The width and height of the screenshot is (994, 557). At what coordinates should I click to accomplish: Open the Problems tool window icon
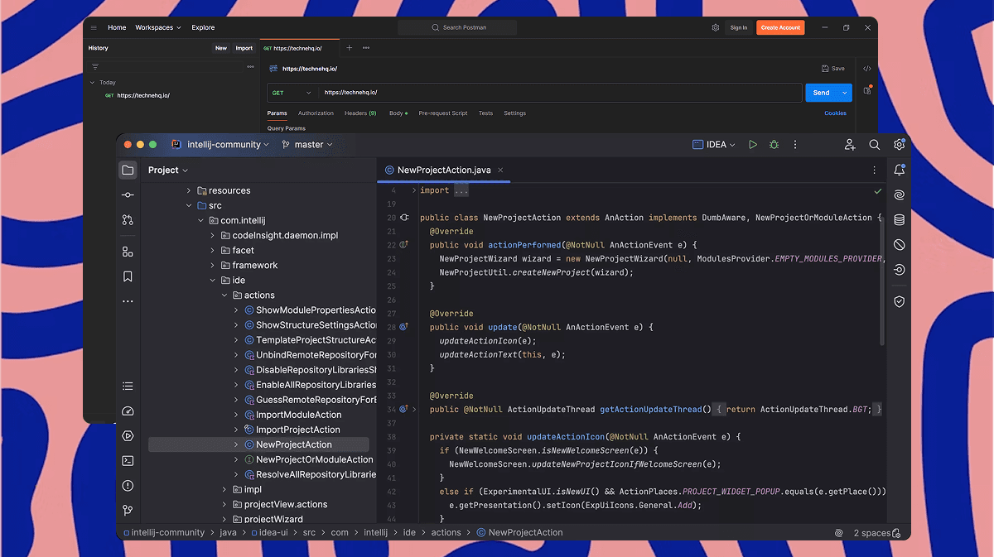click(128, 486)
